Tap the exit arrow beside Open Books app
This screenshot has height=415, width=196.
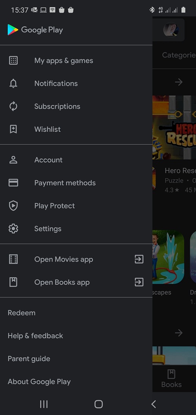(139, 282)
